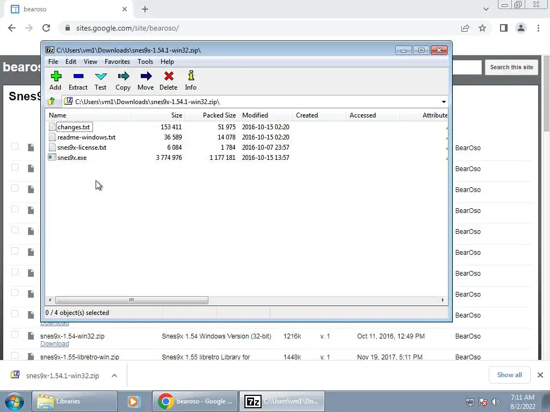Screen dimensions: 550x412
Task: Select changes.txt in the file list
Action: [x=74, y=127]
